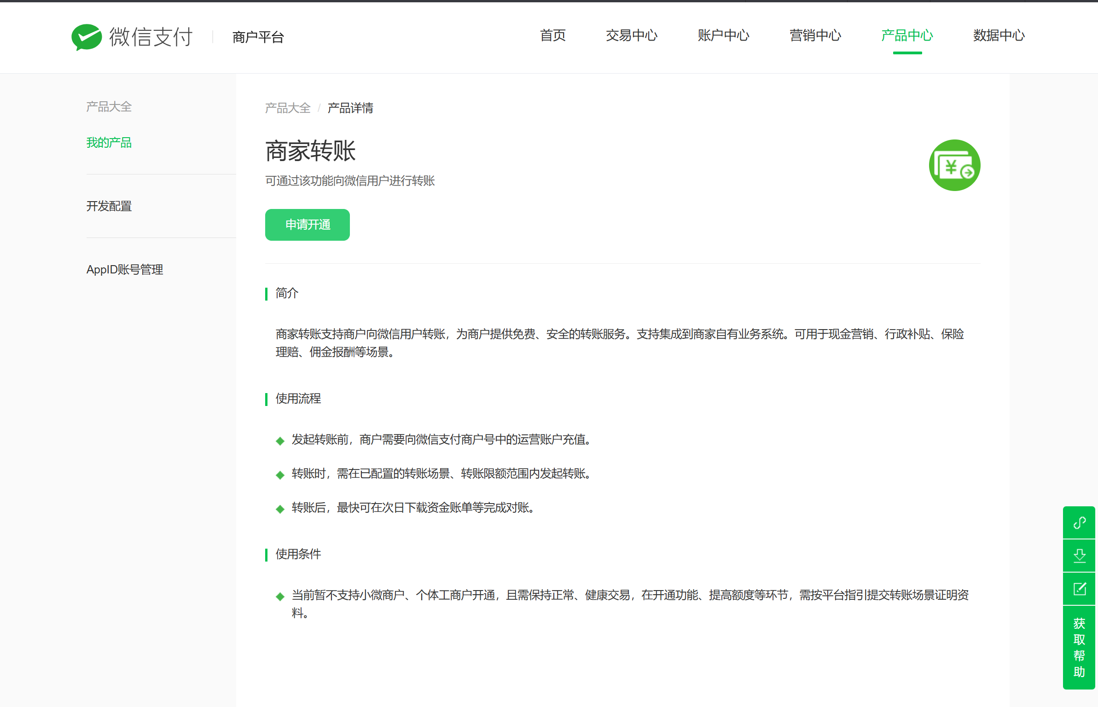The image size is (1098, 707).
Task: Open the 账户中心 navigation tab
Action: click(723, 35)
